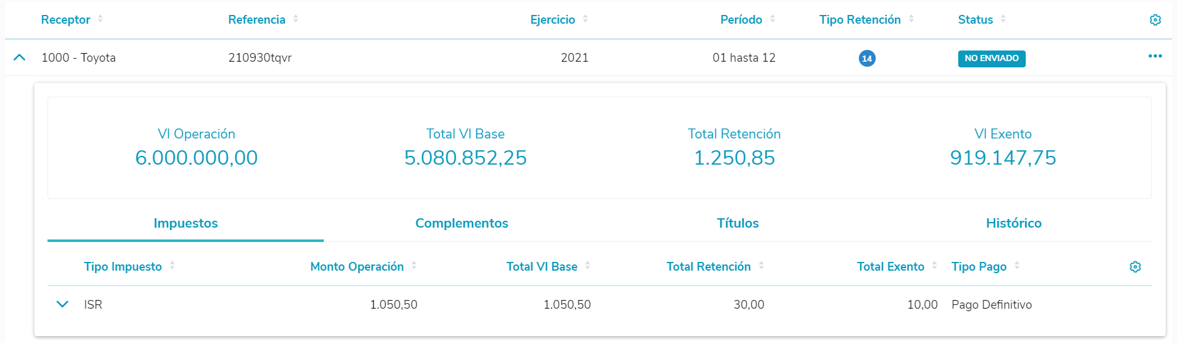Image resolution: width=1177 pixels, height=343 pixels.
Task: Expand the ISR tax row
Action: point(62,304)
